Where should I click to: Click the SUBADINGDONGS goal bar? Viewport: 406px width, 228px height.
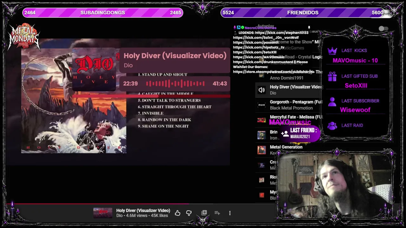pyautogui.click(x=102, y=13)
